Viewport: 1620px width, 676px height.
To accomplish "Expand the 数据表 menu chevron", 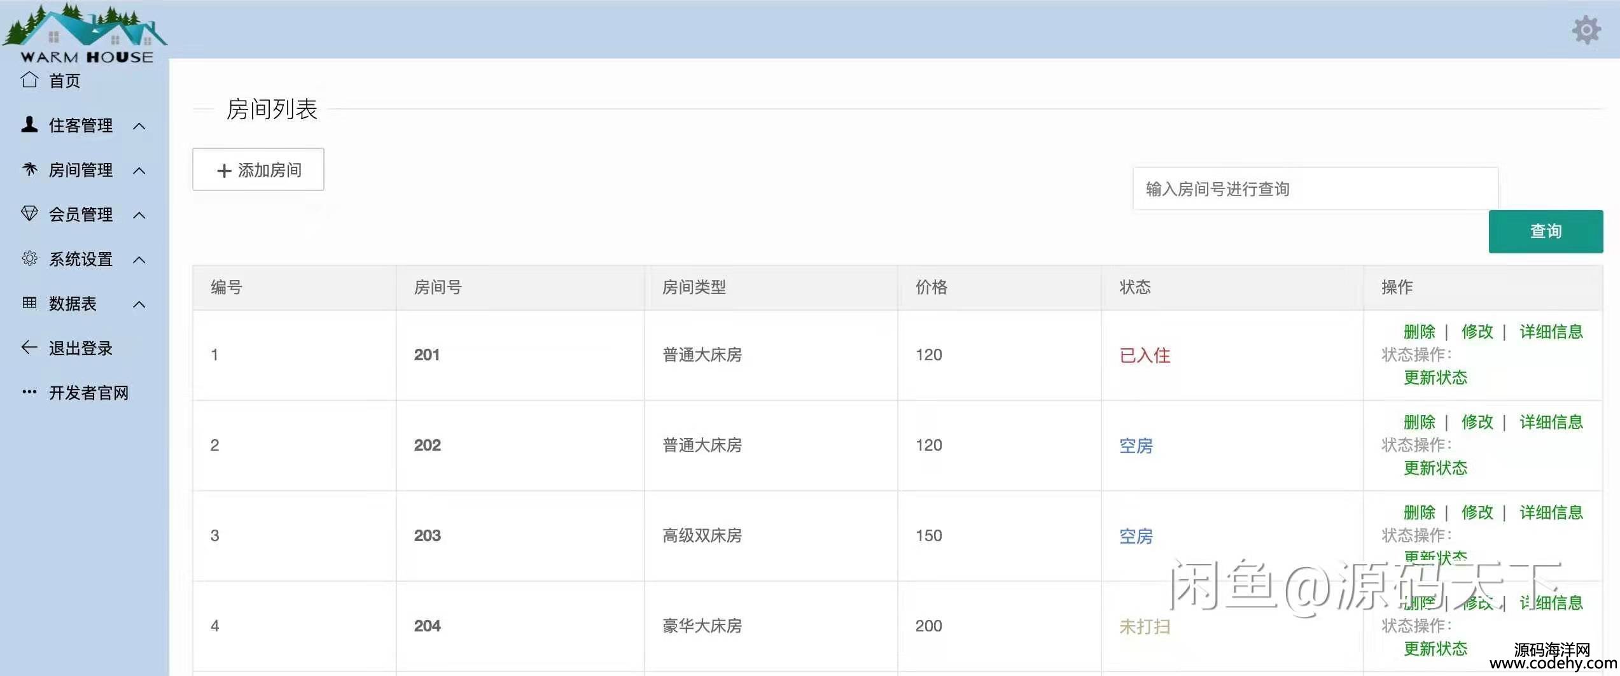I will click(139, 304).
